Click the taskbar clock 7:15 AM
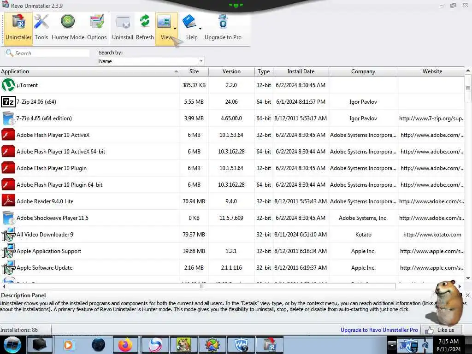This screenshot has width=472, height=354. 448,345
